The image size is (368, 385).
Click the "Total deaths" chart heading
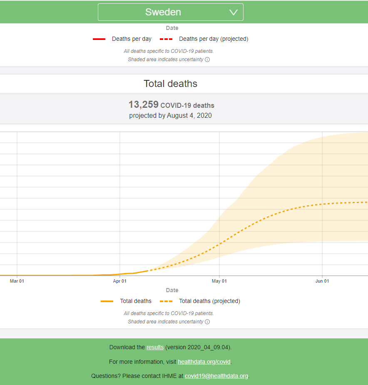tap(171, 84)
